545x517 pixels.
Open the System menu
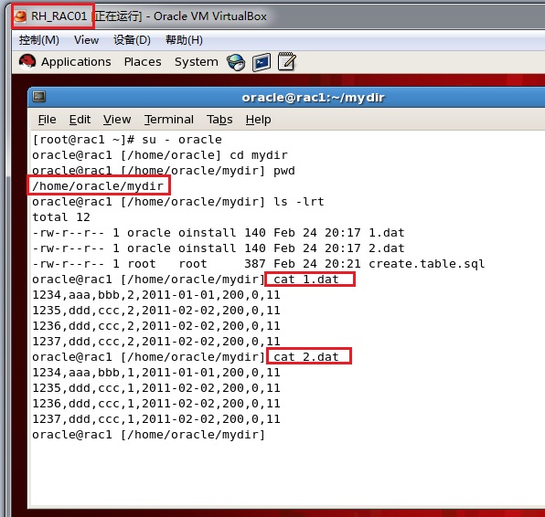tap(197, 62)
